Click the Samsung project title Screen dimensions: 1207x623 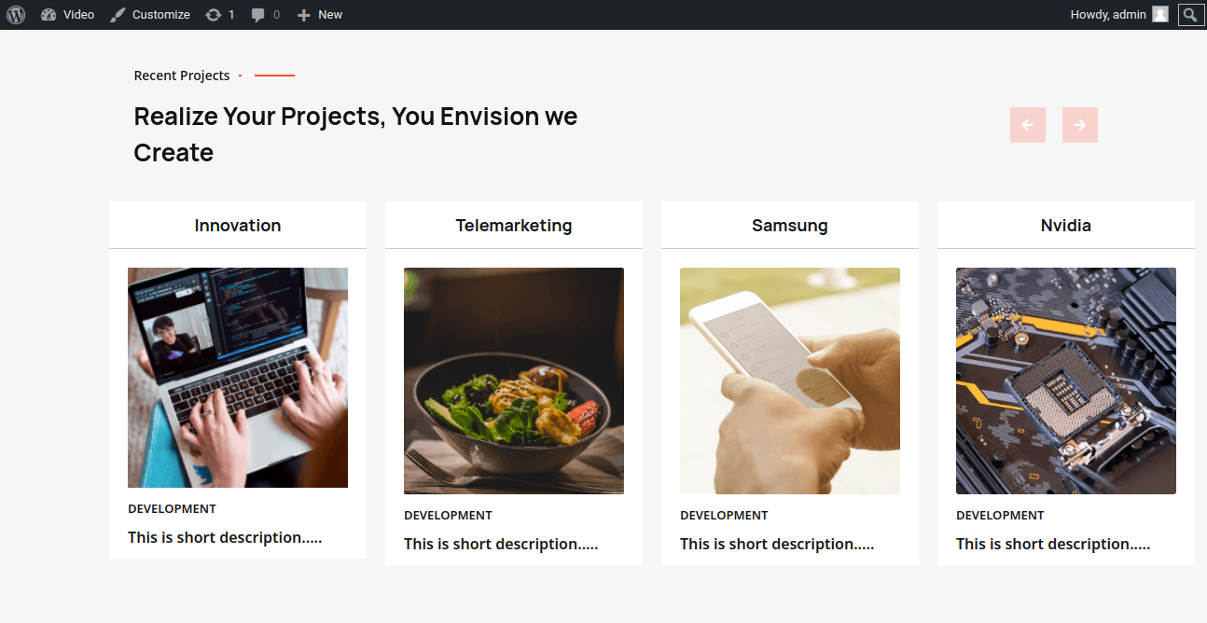point(790,226)
